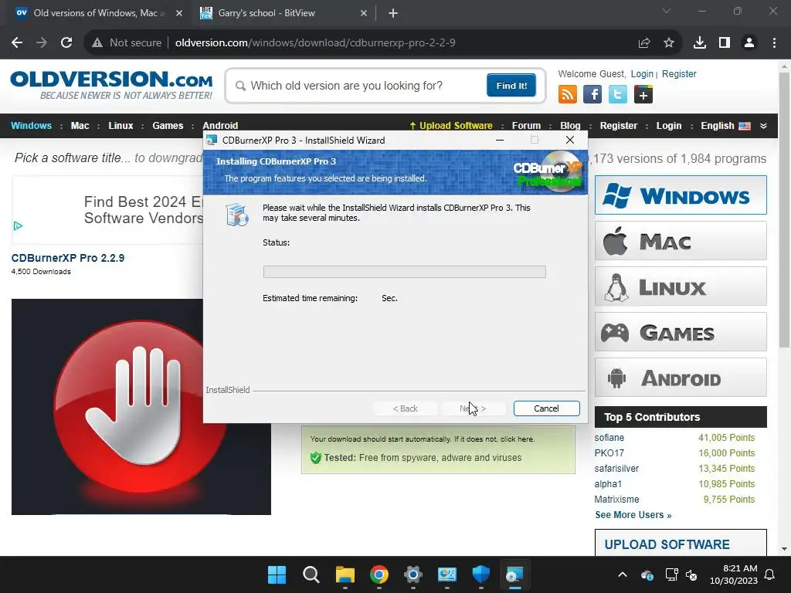Image resolution: width=791 pixels, height=593 pixels.
Task: Open the MAC category banner
Action: coord(681,241)
